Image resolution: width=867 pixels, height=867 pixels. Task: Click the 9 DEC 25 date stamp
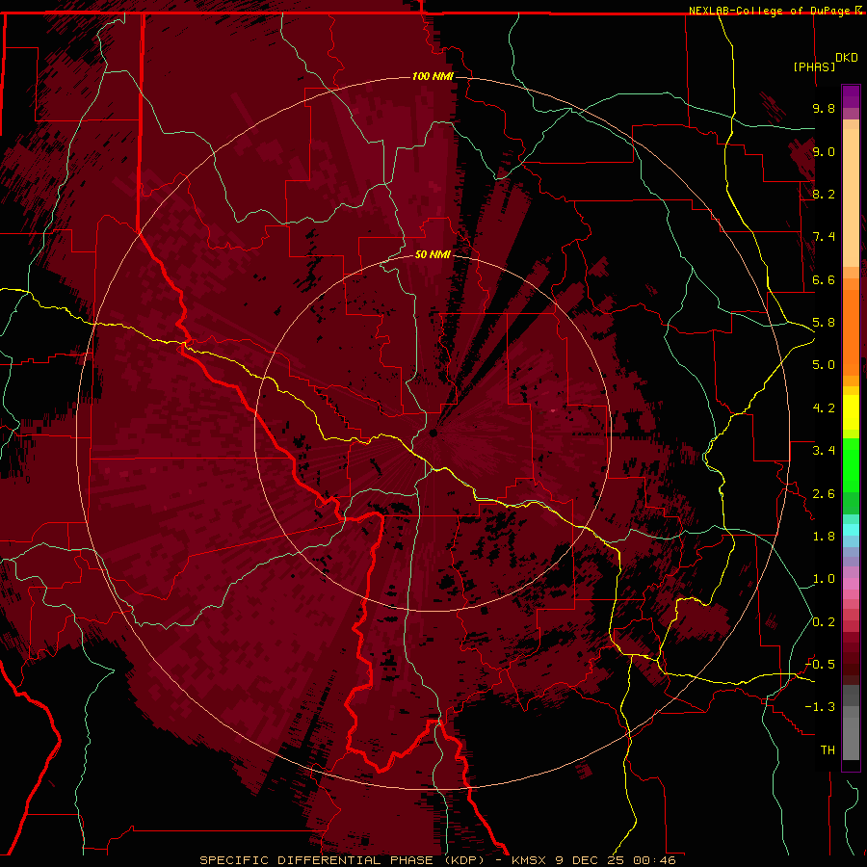click(589, 860)
